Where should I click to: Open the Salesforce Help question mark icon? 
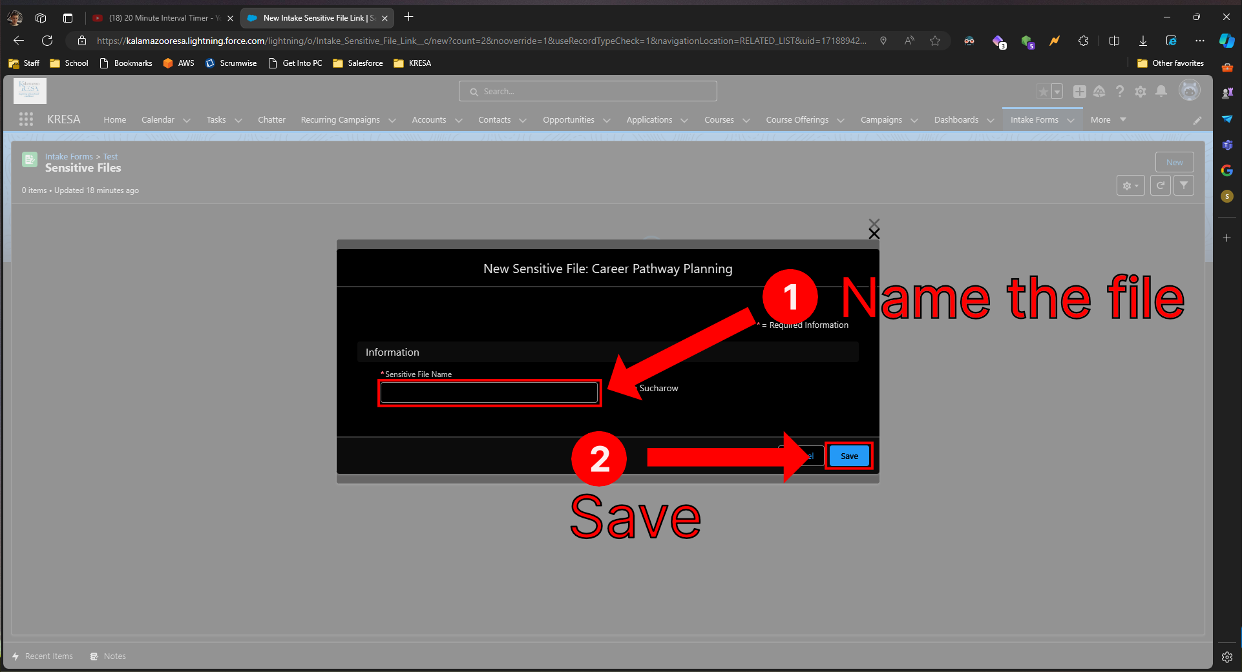point(1120,92)
